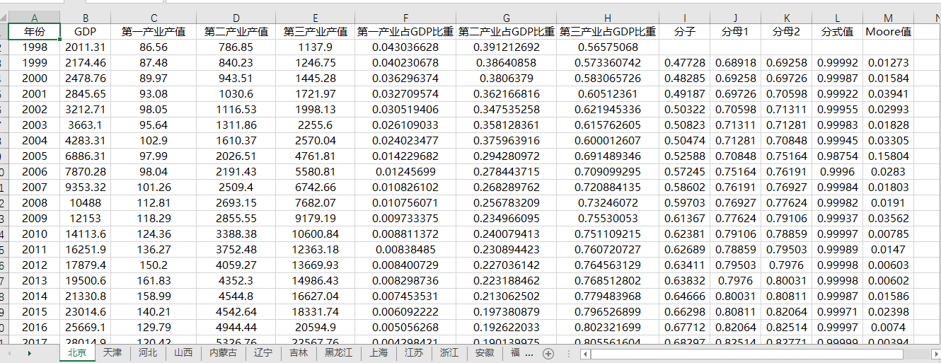Click the cell containing 86.56
The height and width of the screenshot is (363, 941).
coord(154,47)
